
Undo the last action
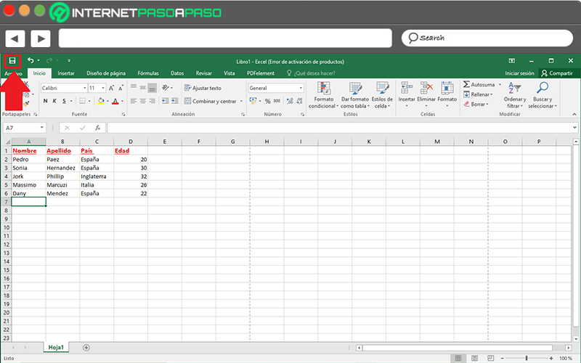(31, 60)
